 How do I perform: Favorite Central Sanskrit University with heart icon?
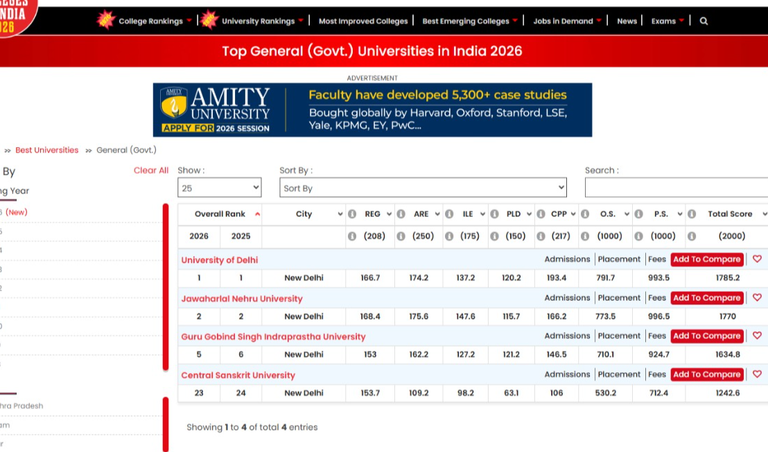click(757, 374)
